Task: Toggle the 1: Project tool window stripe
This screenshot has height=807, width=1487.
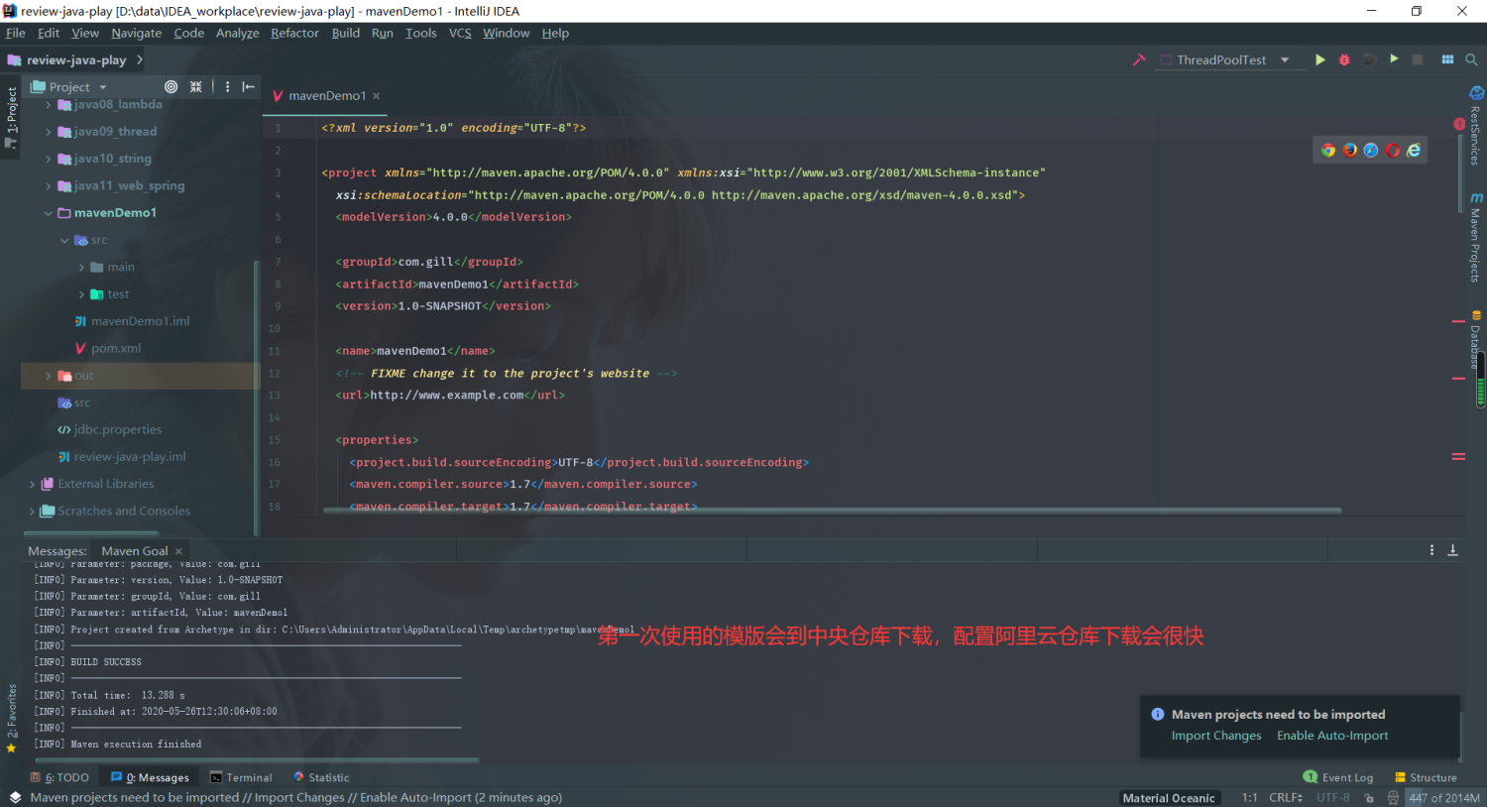Action: 11,119
